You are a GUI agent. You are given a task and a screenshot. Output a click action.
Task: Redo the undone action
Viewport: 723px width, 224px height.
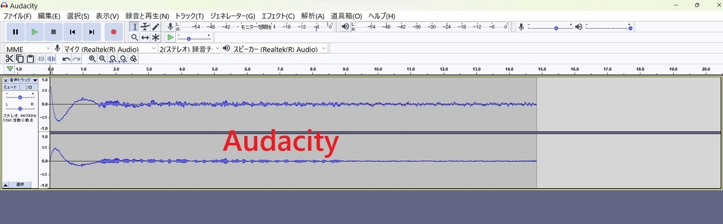[x=77, y=58]
